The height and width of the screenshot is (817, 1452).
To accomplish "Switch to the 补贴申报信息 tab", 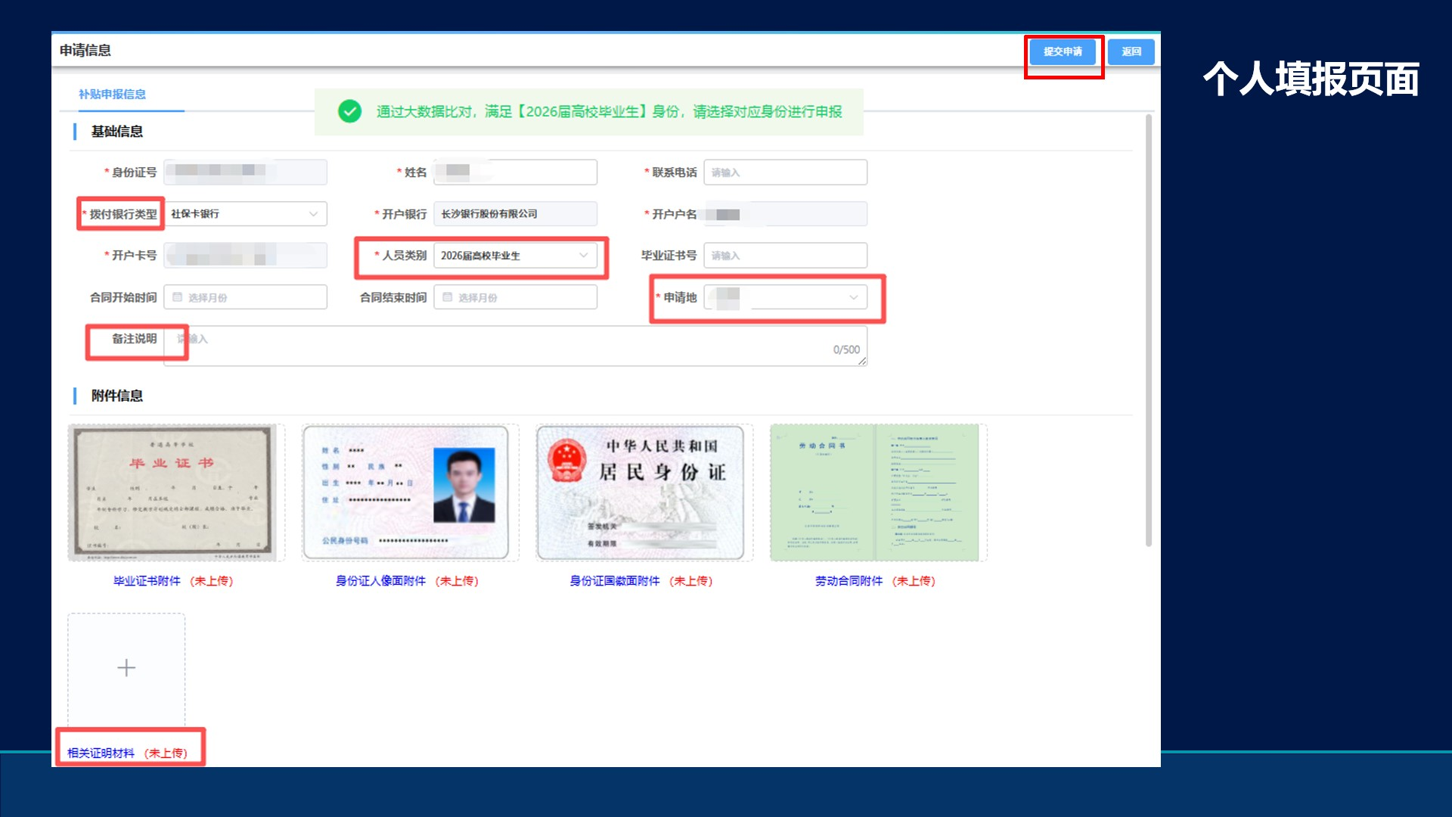I will 112,94.
